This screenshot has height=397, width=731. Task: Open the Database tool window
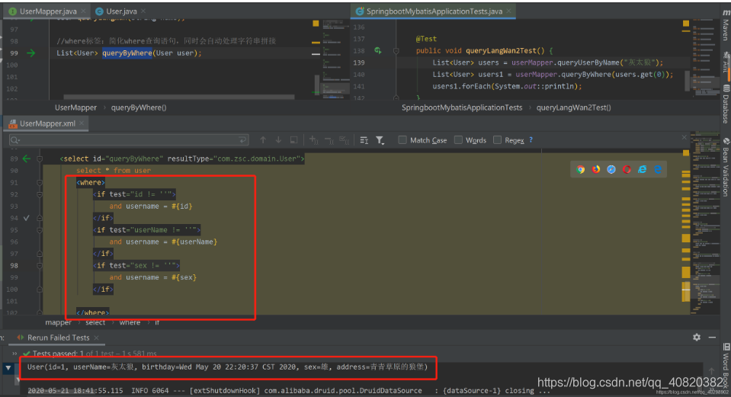(726, 104)
